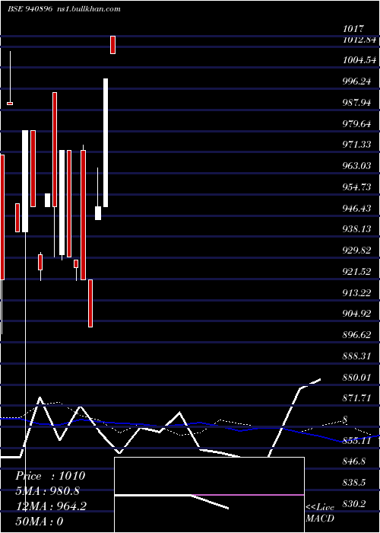This screenshot has height=533, width=380.
Task: Click the '946.43' price axis label
Action: coord(357,208)
